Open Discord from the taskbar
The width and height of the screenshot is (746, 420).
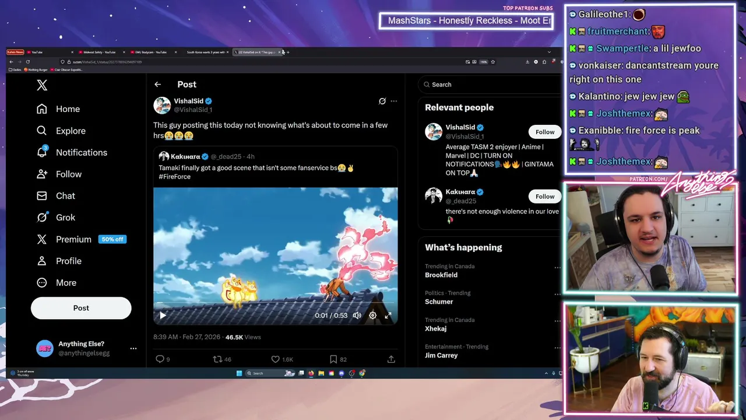click(x=342, y=373)
